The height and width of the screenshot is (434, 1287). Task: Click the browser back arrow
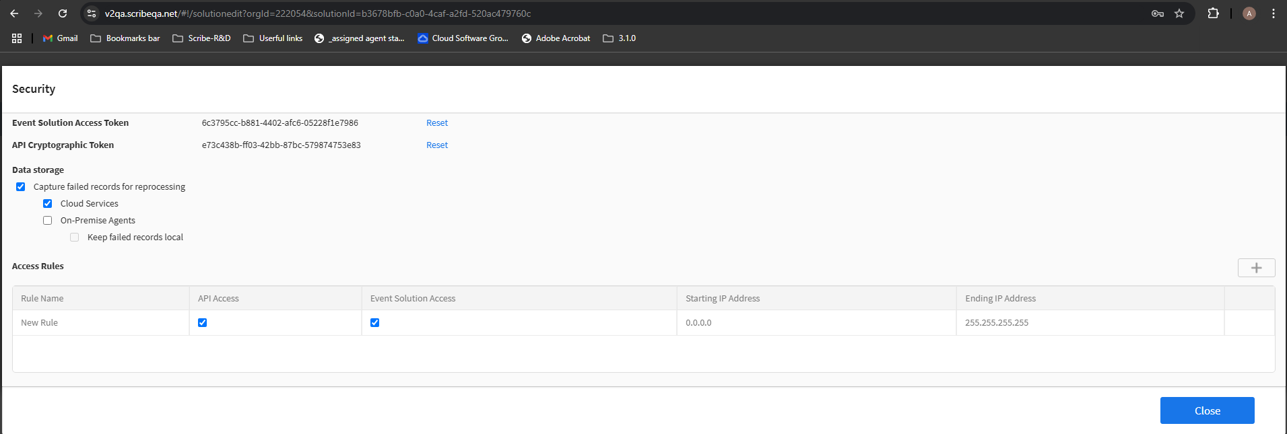14,13
